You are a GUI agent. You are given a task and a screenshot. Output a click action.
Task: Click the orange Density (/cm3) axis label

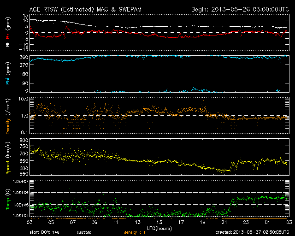(8, 116)
